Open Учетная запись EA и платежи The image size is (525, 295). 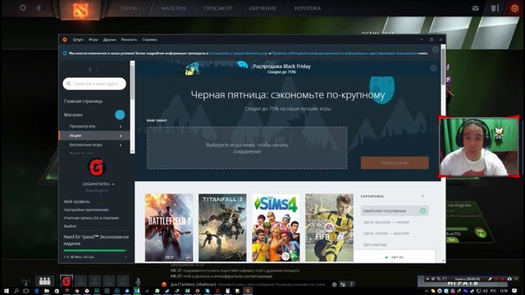[x=91, y=218]
